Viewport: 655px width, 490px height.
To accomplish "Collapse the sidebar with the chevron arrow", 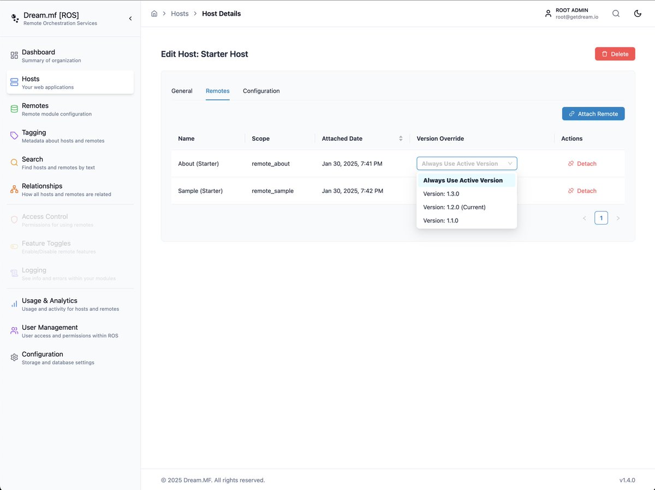I will coord(130,19).
